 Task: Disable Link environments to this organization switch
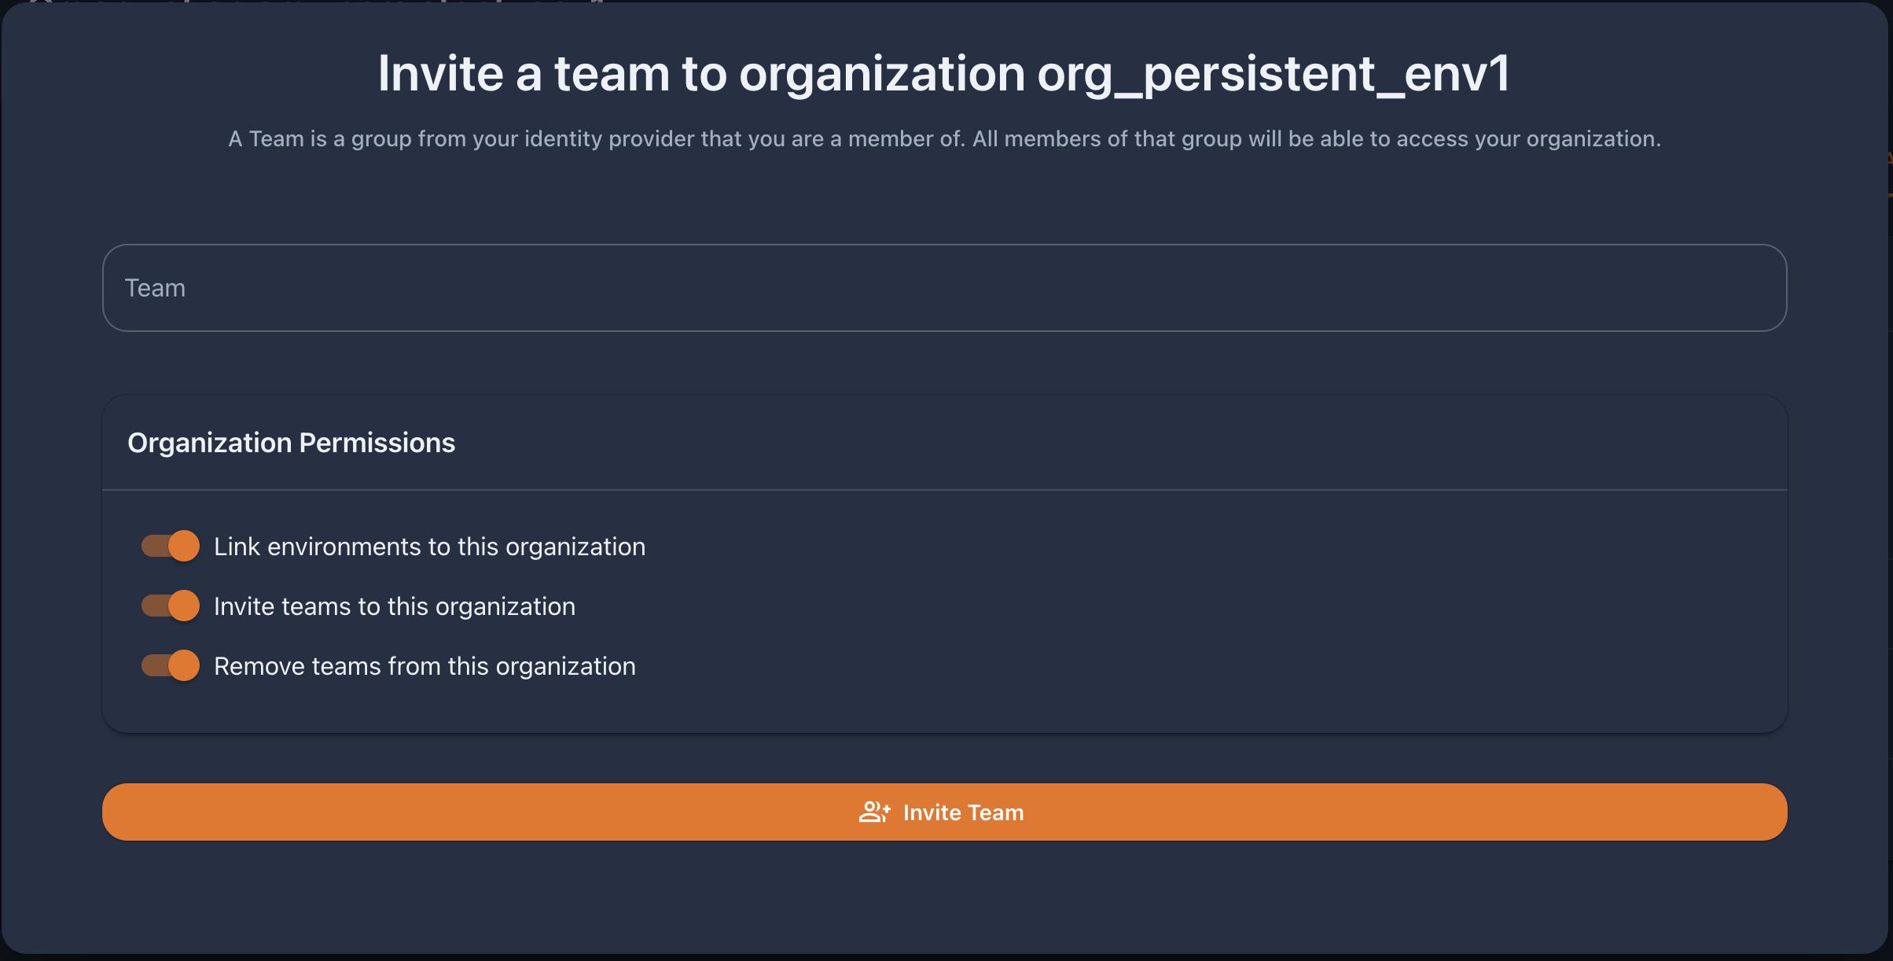[170, 546]
